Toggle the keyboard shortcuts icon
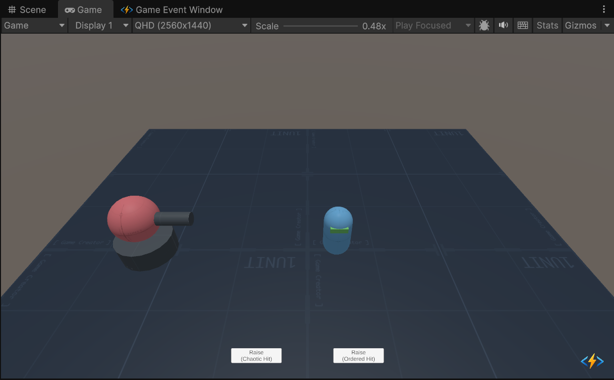This screenshot has width=614, height=380. click(x=522, y=26)
